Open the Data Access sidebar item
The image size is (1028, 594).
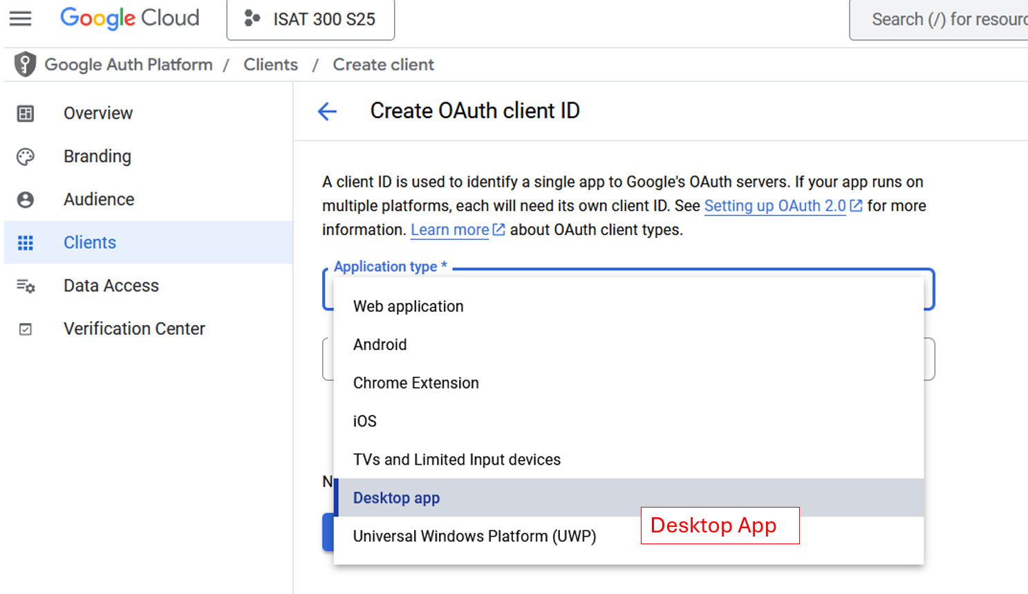click(x=148, y=286)
